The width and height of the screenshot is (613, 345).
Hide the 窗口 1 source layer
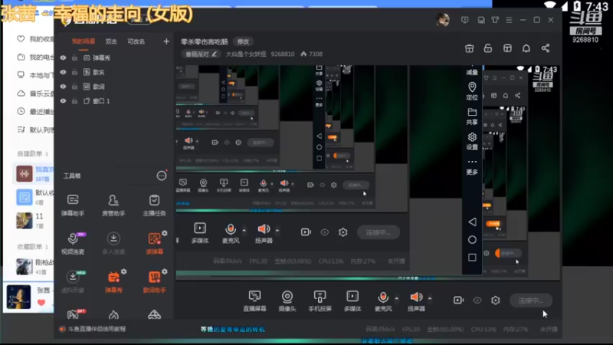tap(63, 101)
